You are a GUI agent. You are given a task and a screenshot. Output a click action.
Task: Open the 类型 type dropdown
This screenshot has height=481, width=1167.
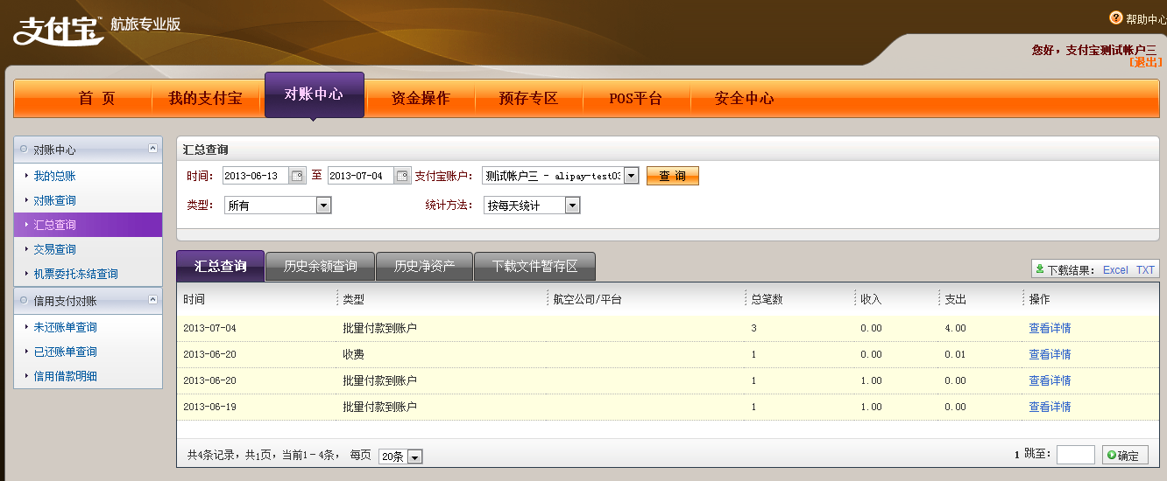[323, 206]
